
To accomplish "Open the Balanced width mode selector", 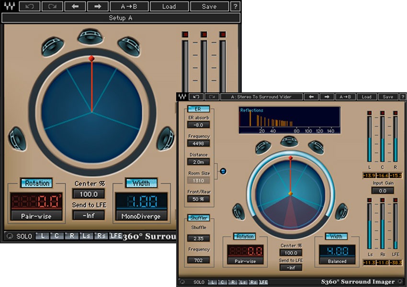I will 337,261.
